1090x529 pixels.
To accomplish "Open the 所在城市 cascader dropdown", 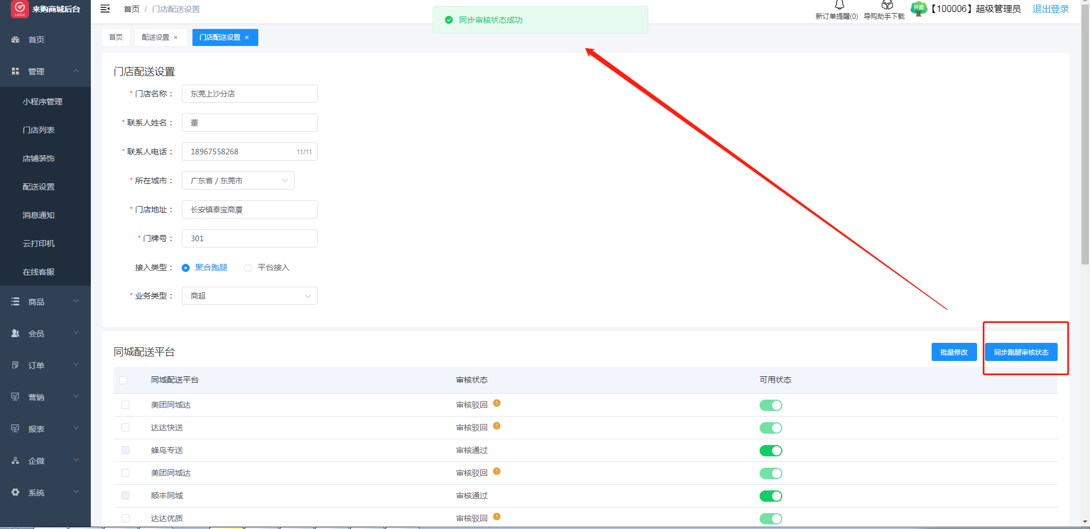I will tap(238, 180).
